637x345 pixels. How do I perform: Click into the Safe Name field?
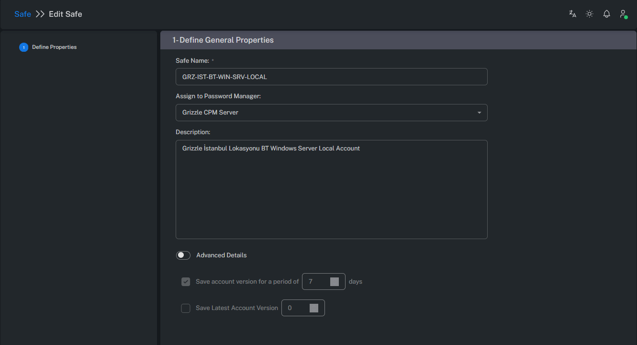click(331, 77)
